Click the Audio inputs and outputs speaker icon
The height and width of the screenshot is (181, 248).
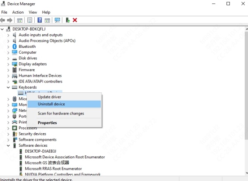14,35
